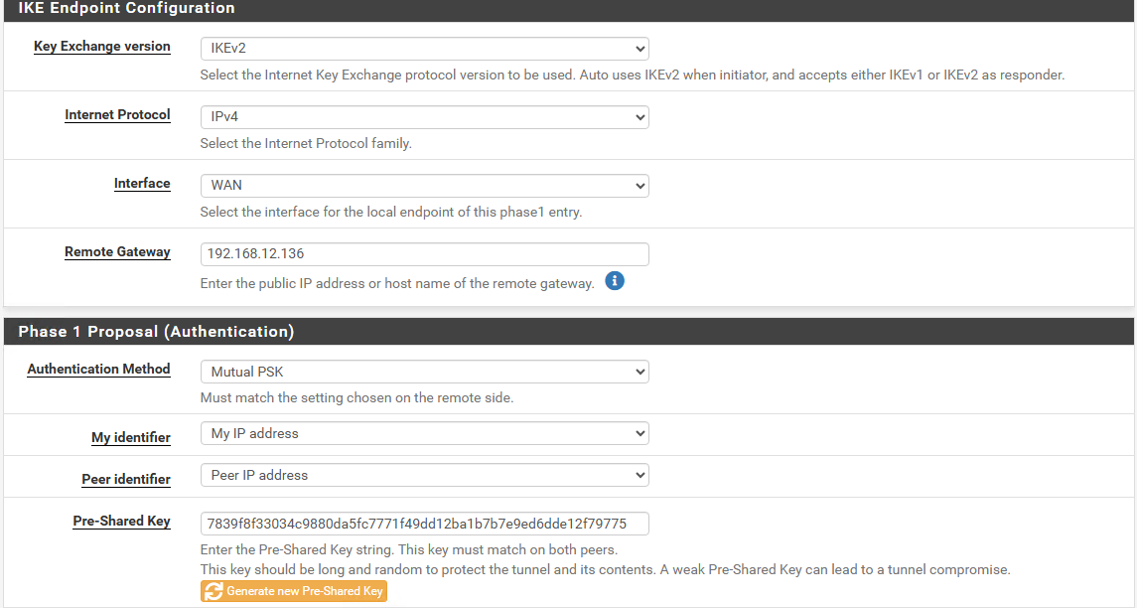Click the Interface label
The image size is (1137, 608).
click(142, 184)
